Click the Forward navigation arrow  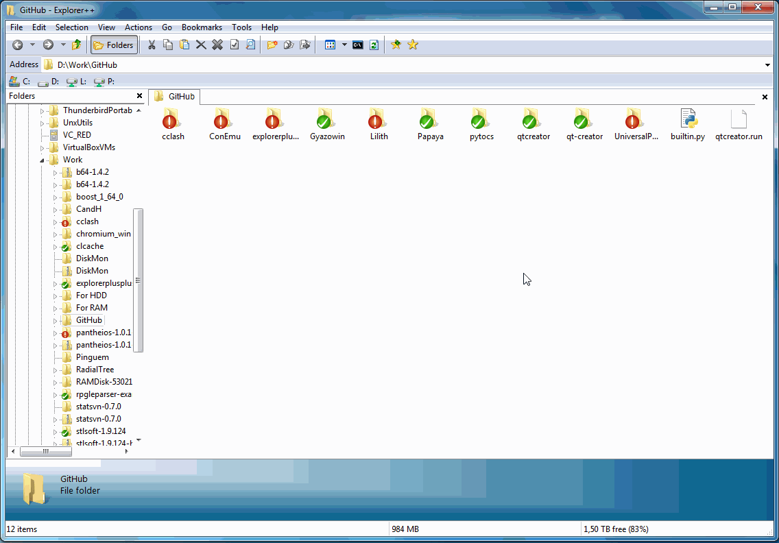[x=48, y=45]
